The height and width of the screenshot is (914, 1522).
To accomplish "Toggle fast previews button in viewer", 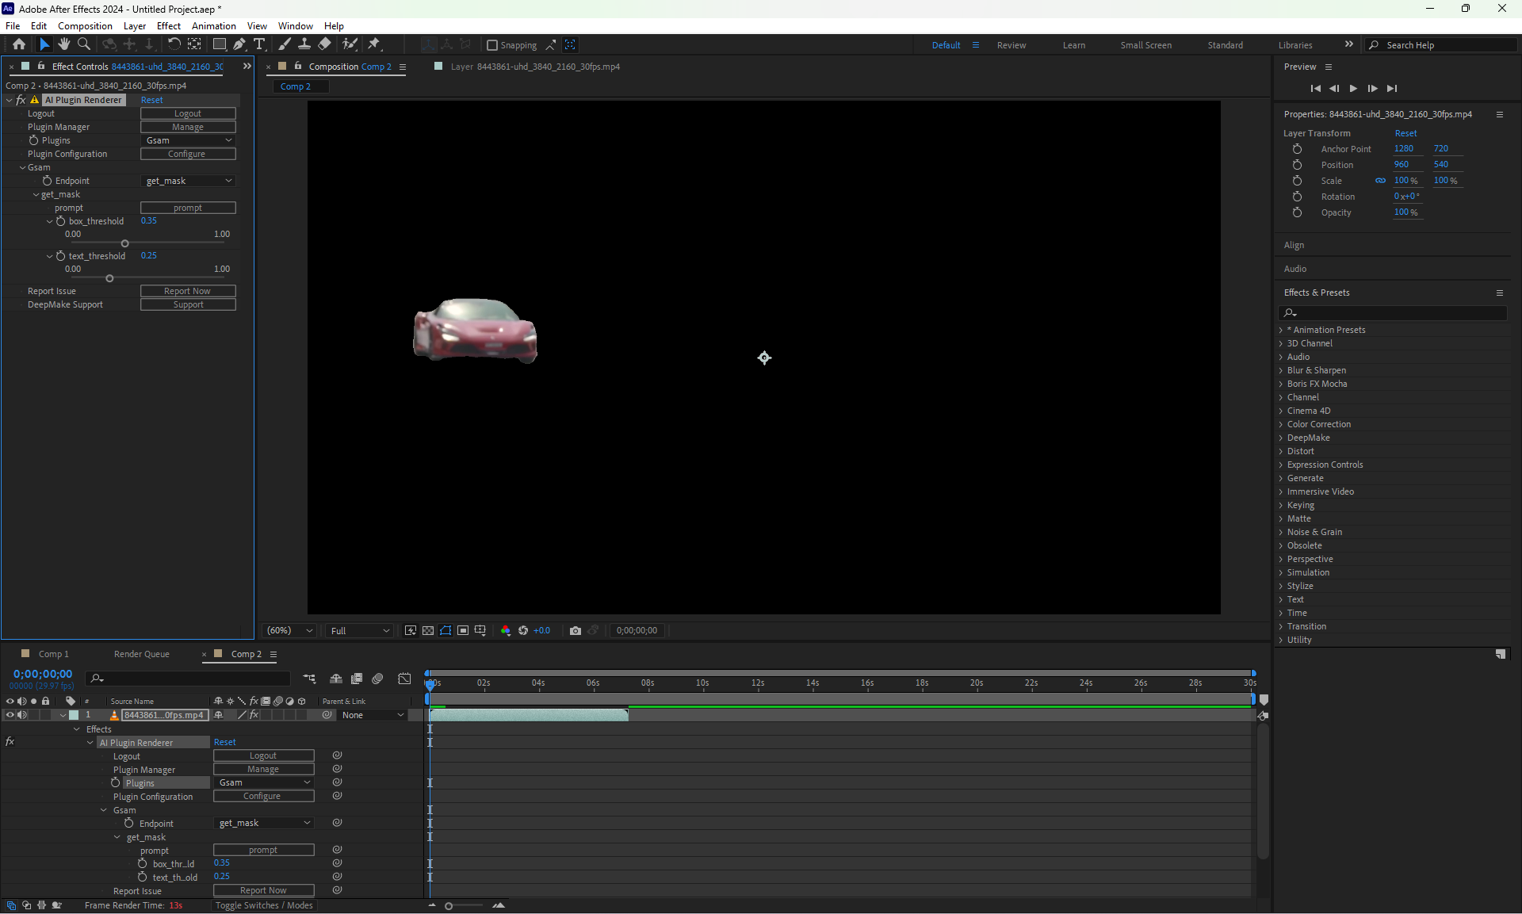I will pyautogui.click(x=411, y=631).
